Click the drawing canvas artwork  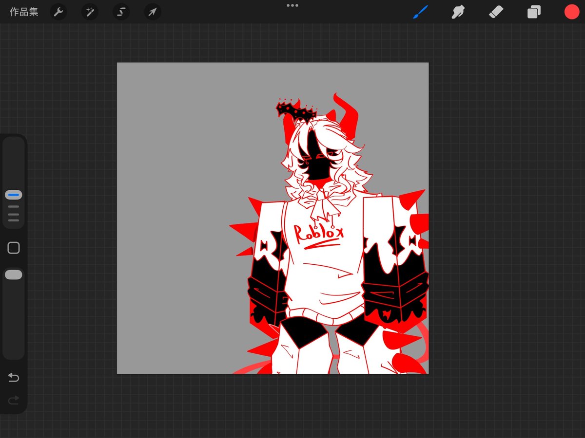click(x=273, y=218)
